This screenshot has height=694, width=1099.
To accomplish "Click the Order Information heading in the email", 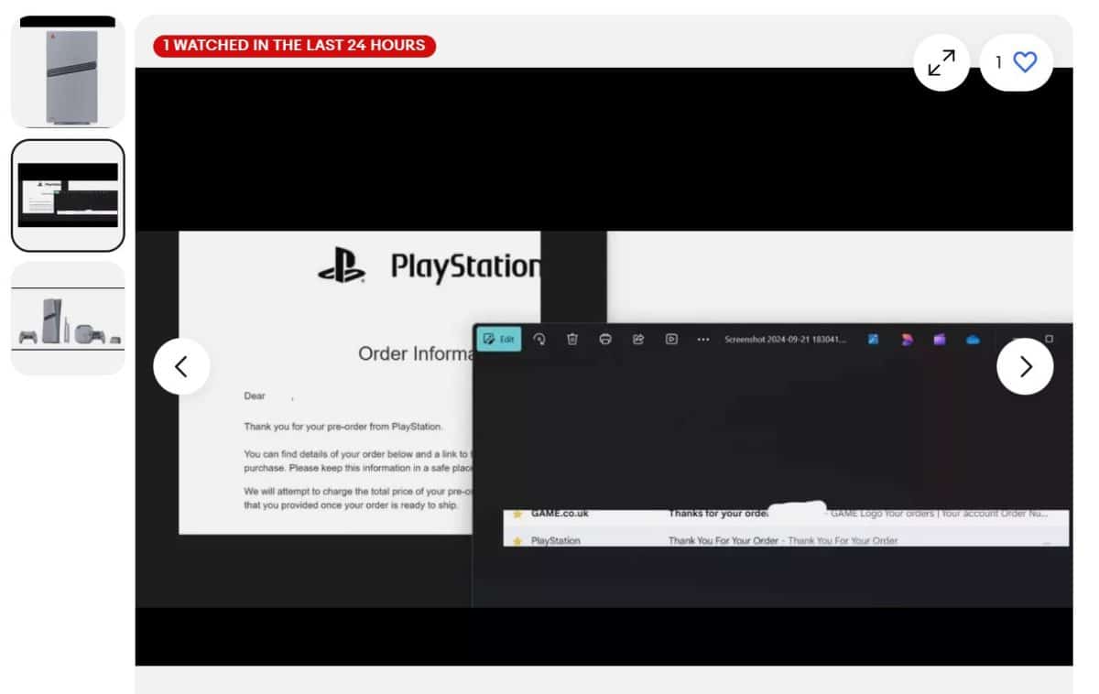I will [415, 353].
